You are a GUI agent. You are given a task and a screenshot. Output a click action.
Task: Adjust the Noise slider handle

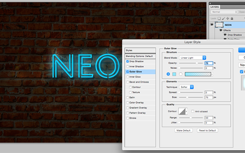click(x=179, y=68)
